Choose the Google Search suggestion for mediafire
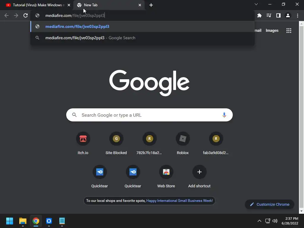This screenshot has width=304, height=228. 142,38
